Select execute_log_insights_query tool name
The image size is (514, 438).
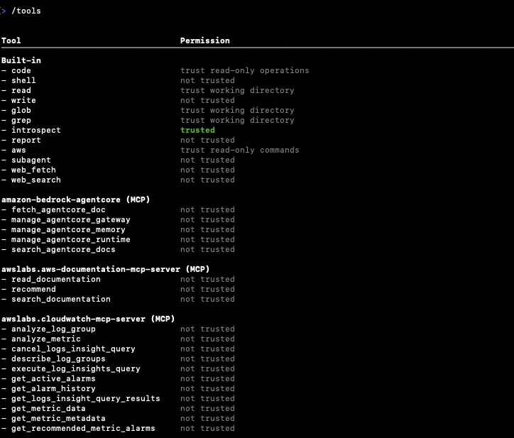[x=76, y=369]
